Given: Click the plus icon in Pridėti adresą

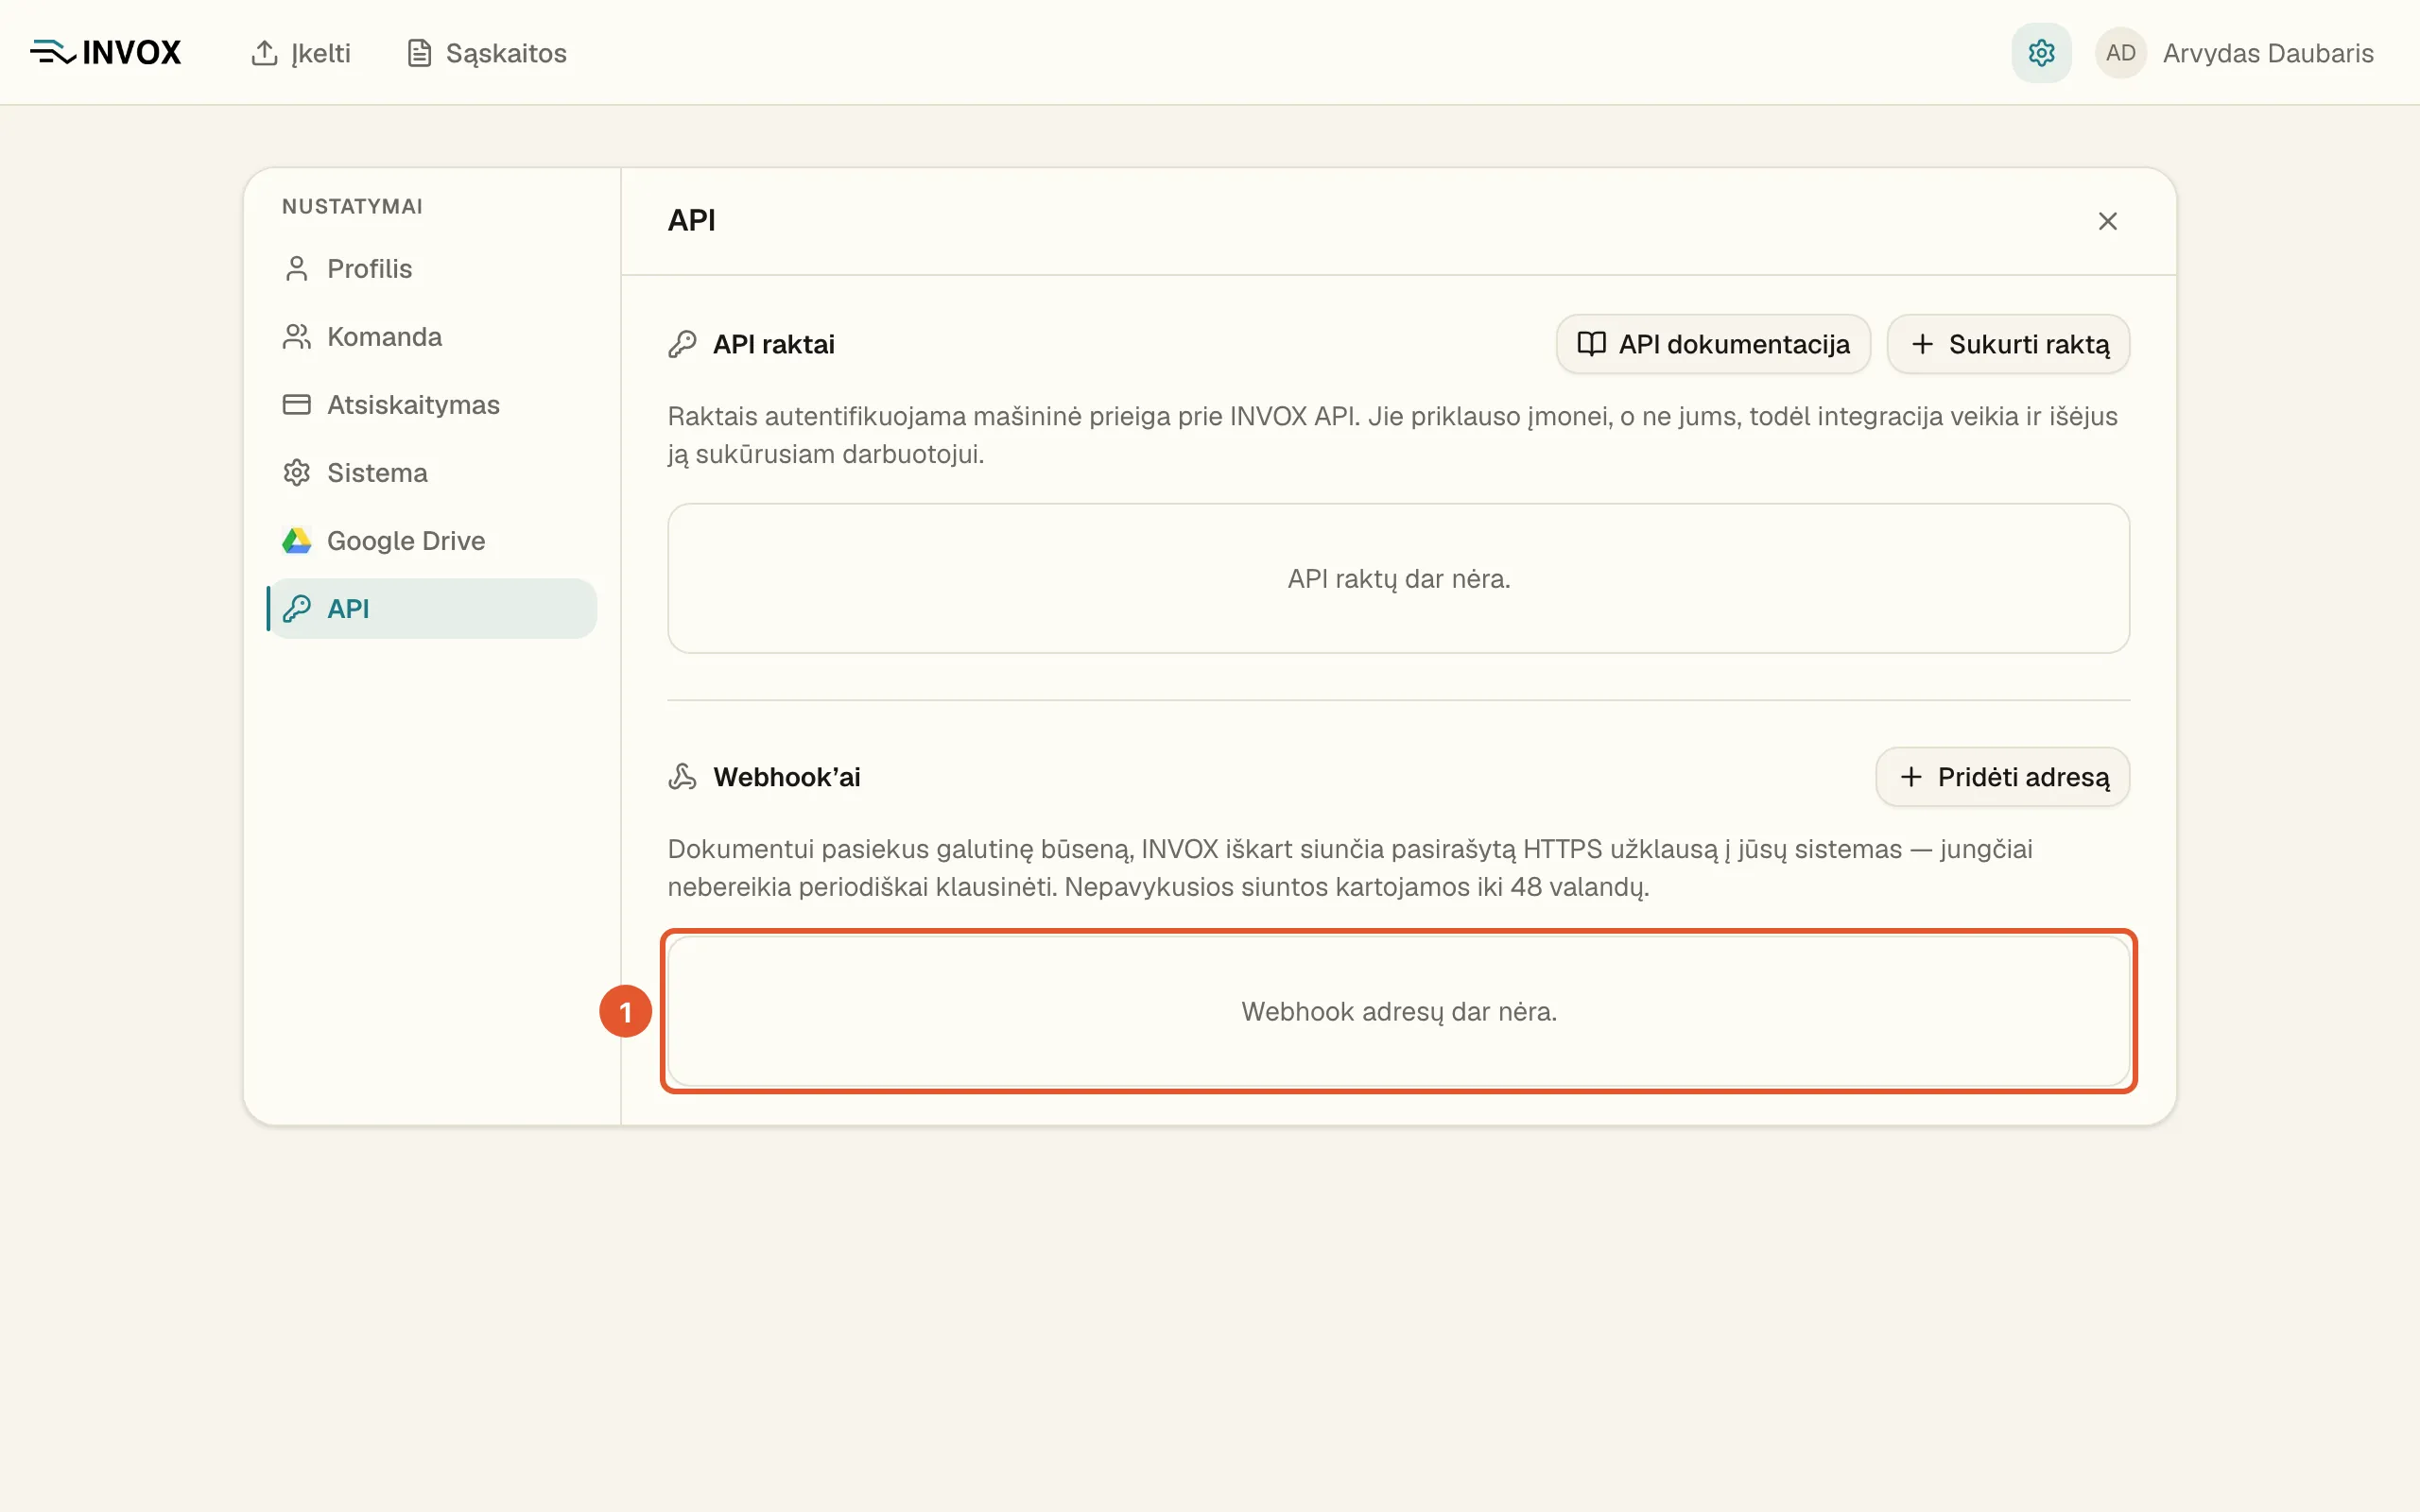Looking at the screenshot, I should coord(1911,777).
